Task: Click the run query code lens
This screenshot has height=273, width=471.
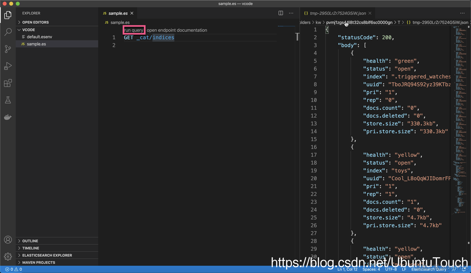Action: (x=134, y=30)
